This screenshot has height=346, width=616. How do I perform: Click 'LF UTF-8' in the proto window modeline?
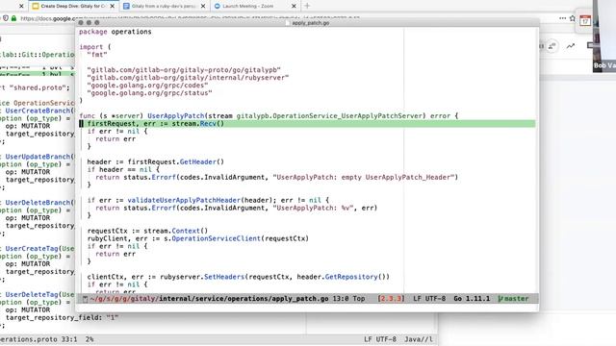tap(380, 339)
